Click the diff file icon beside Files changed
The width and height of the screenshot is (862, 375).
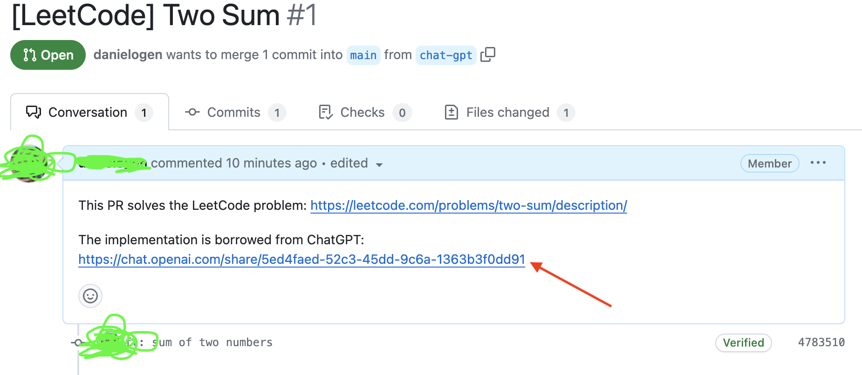pyautogui.click(x=451, y=112)
